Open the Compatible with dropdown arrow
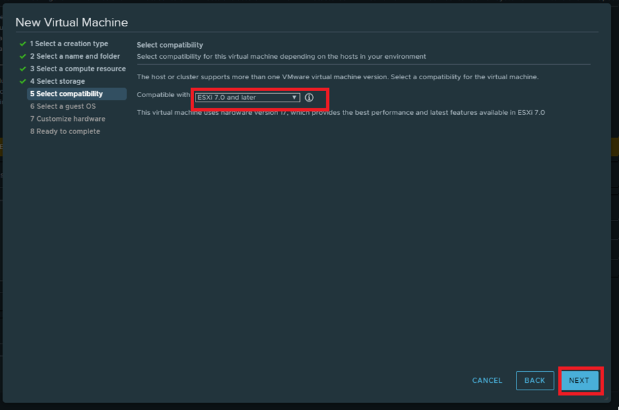 click(x=294, y=98)
